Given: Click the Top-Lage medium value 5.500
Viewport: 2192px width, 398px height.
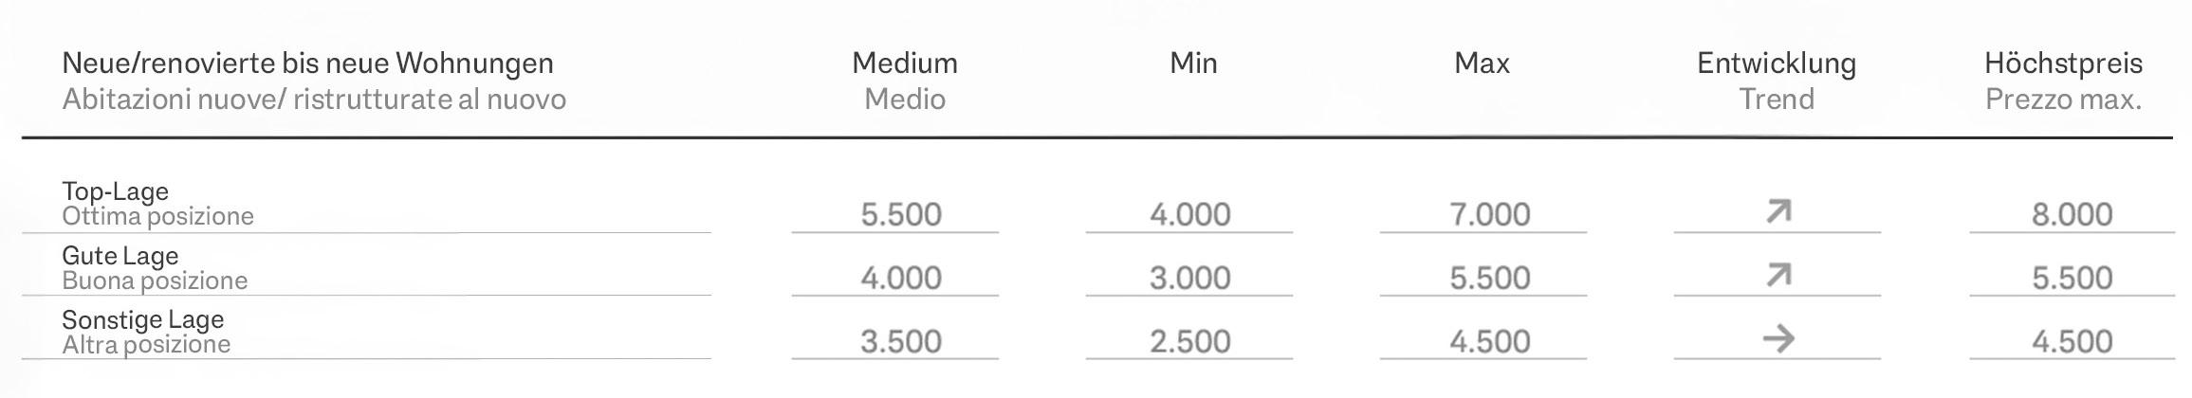Looking at the screenshot, I should pos(901,214).
